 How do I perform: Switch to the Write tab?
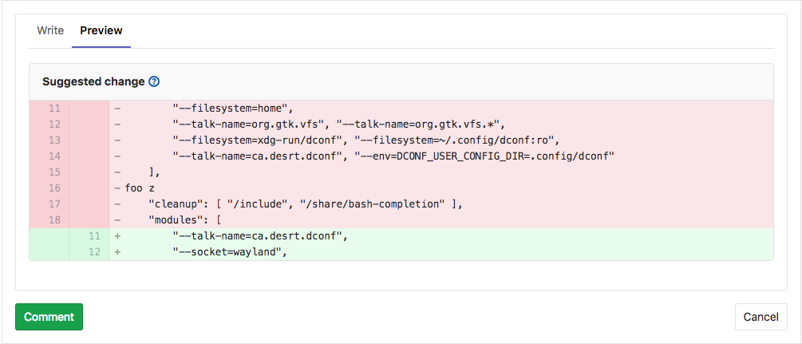[x=50, y=30]
